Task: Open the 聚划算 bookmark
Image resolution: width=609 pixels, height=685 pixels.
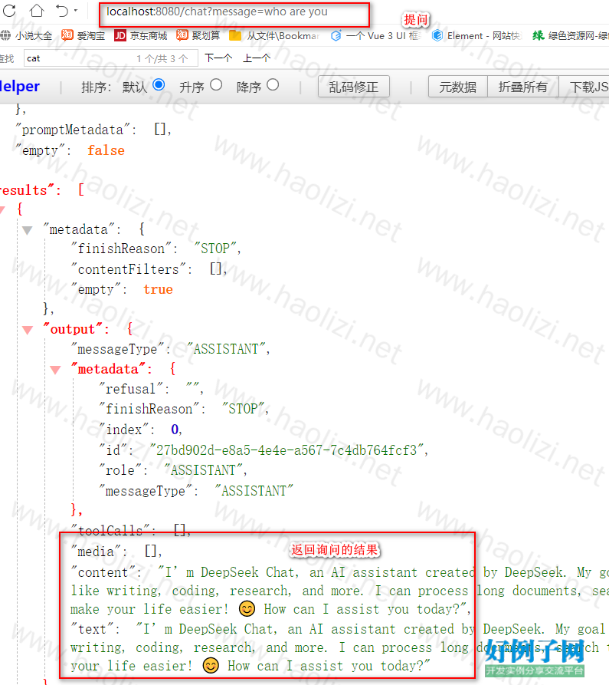Action: click(198, 36)
